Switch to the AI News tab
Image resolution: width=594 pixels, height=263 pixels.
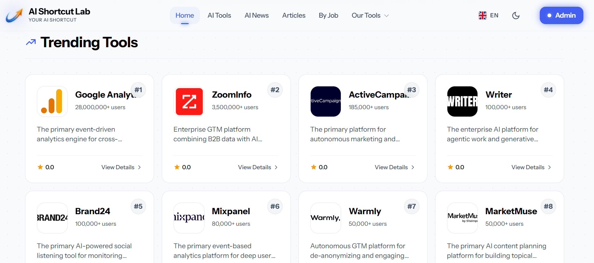pyautogui.click(x=256, y=15)
